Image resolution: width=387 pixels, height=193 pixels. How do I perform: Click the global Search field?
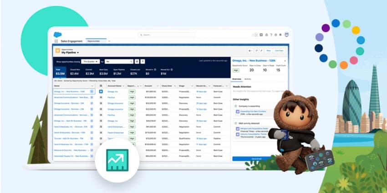167,35
